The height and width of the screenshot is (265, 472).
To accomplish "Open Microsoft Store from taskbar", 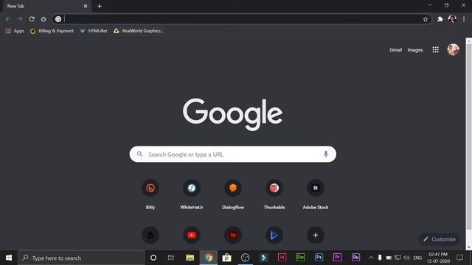I will [226, 258].
